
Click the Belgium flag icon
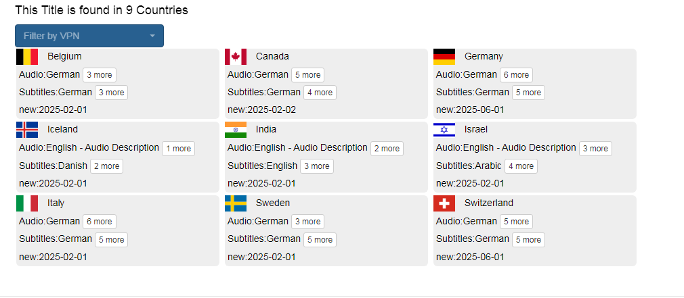(27, 57)
